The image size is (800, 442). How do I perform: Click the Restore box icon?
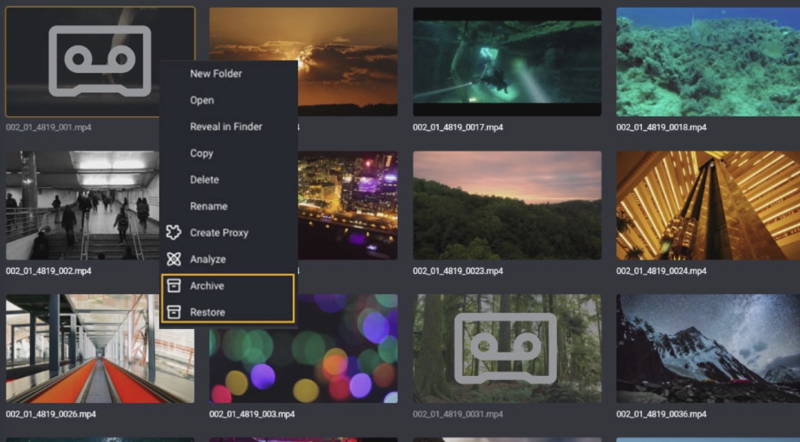coord(174,312)
